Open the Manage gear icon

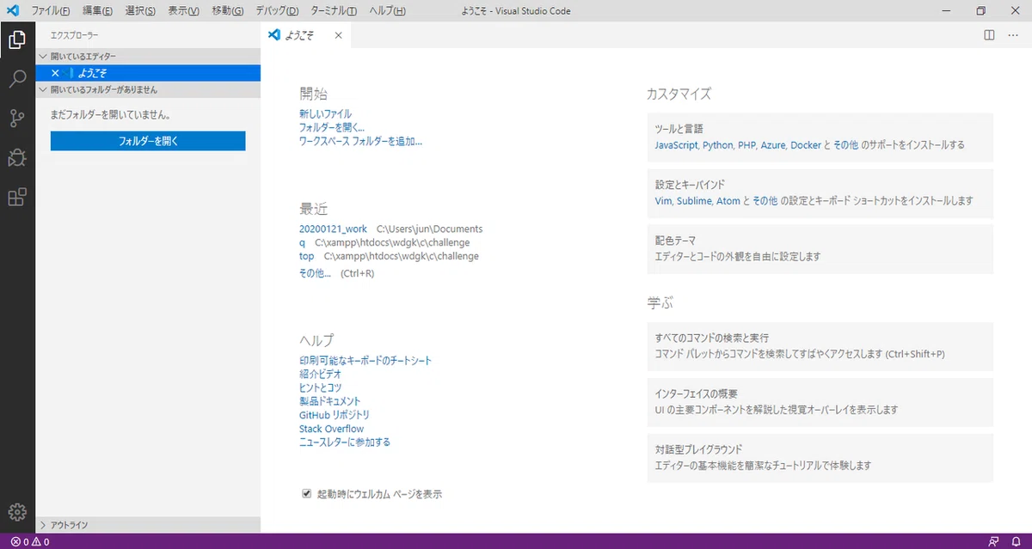pos(17,512)
